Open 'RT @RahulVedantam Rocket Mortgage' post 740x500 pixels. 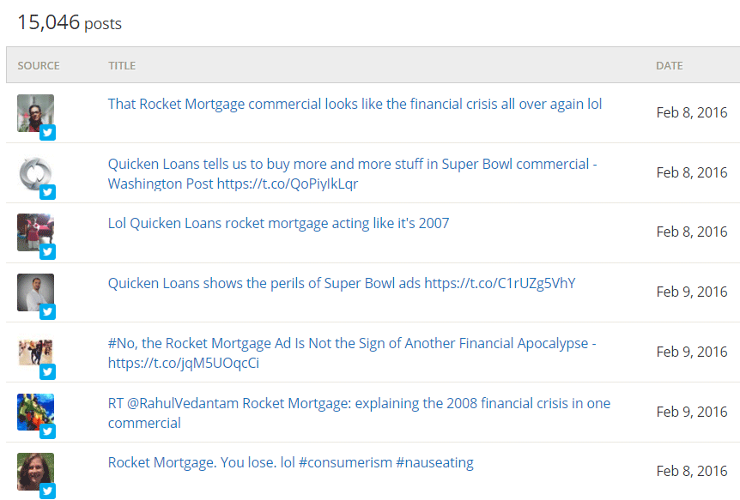(359, 413)
